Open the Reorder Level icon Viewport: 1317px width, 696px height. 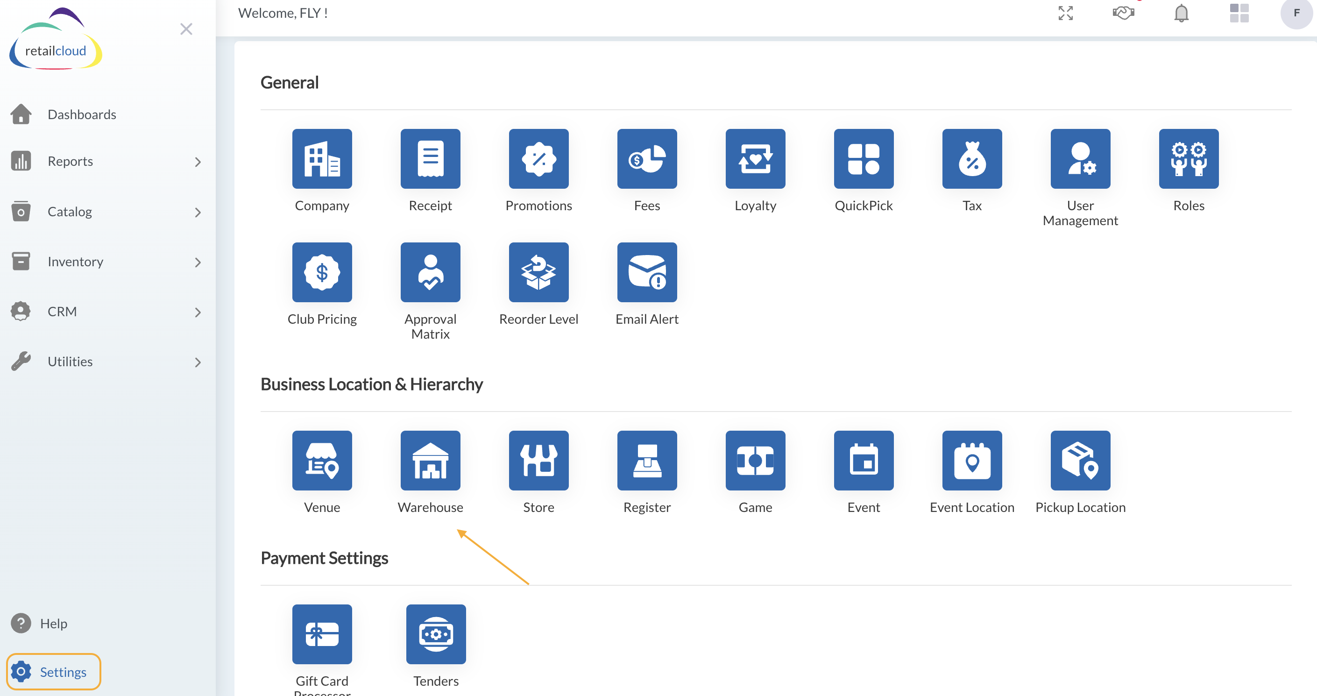(x=539, y=272)
